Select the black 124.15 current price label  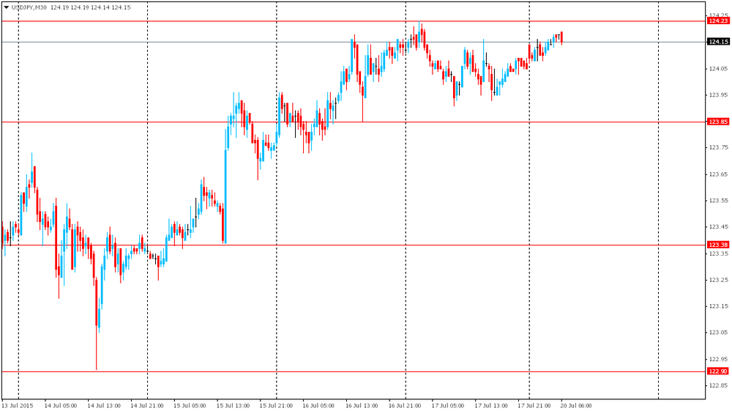coord(718,42)
